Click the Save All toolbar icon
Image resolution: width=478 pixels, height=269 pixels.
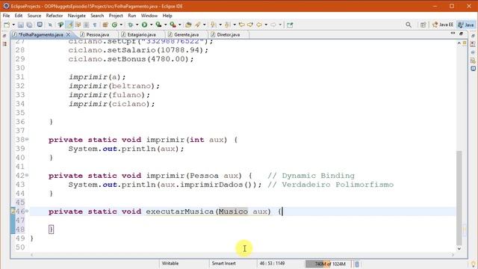coord(29,25)
